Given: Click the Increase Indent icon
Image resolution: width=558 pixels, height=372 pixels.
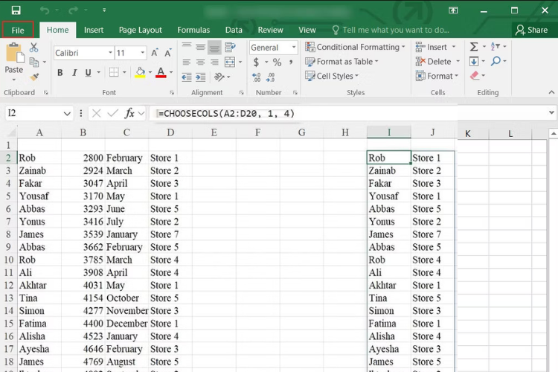Looking at the screenshot, I should click(200, 77).
